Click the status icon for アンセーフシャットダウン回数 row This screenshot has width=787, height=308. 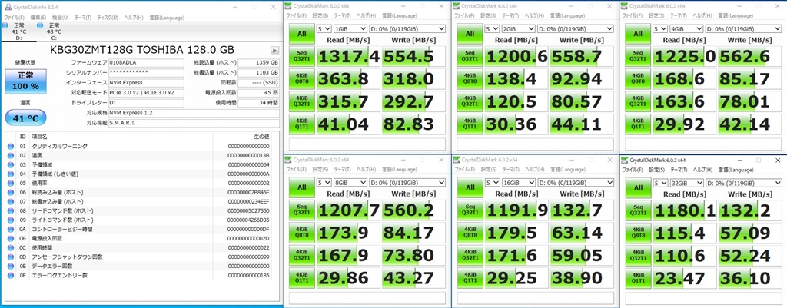[x=11, y=257]
